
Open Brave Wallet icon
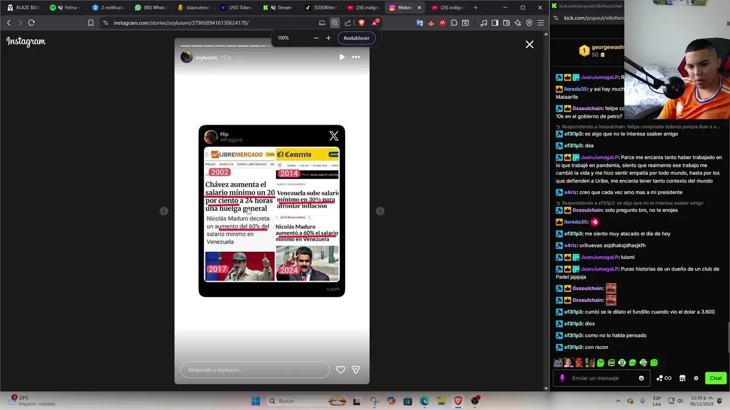click(x=506, y=23)
